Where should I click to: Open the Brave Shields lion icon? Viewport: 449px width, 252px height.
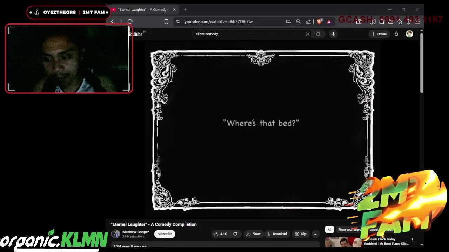pos(319,22)
